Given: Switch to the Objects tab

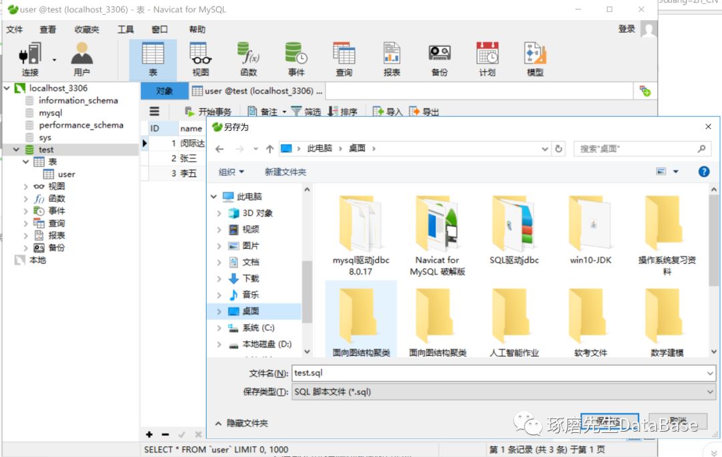Looking at the screenshot, I should (164, 91).
